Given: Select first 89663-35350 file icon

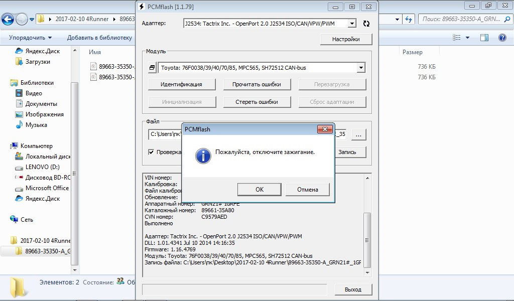Looking at the screenshot, I should (x=93, y=67).
